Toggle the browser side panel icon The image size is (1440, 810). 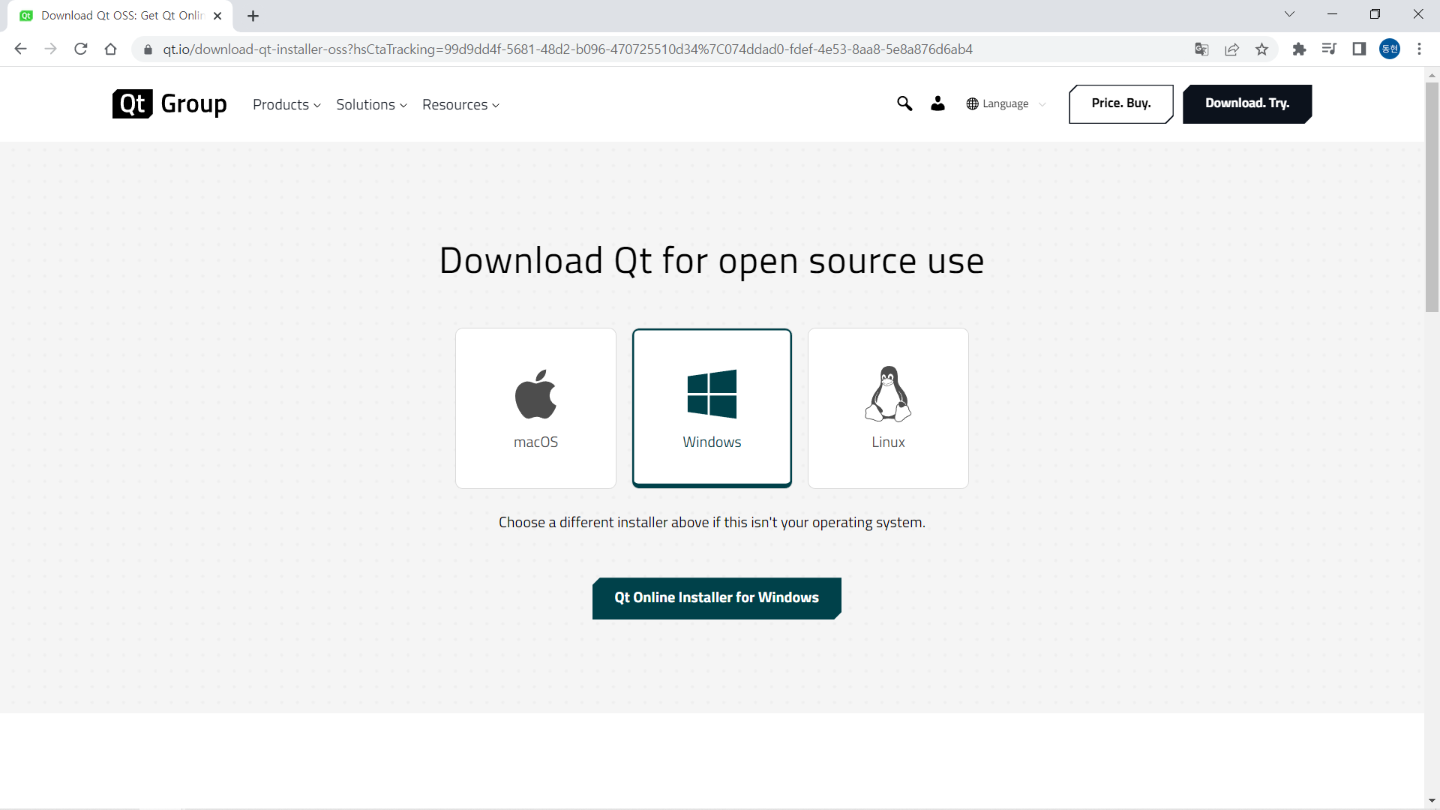click(1359, 49)
